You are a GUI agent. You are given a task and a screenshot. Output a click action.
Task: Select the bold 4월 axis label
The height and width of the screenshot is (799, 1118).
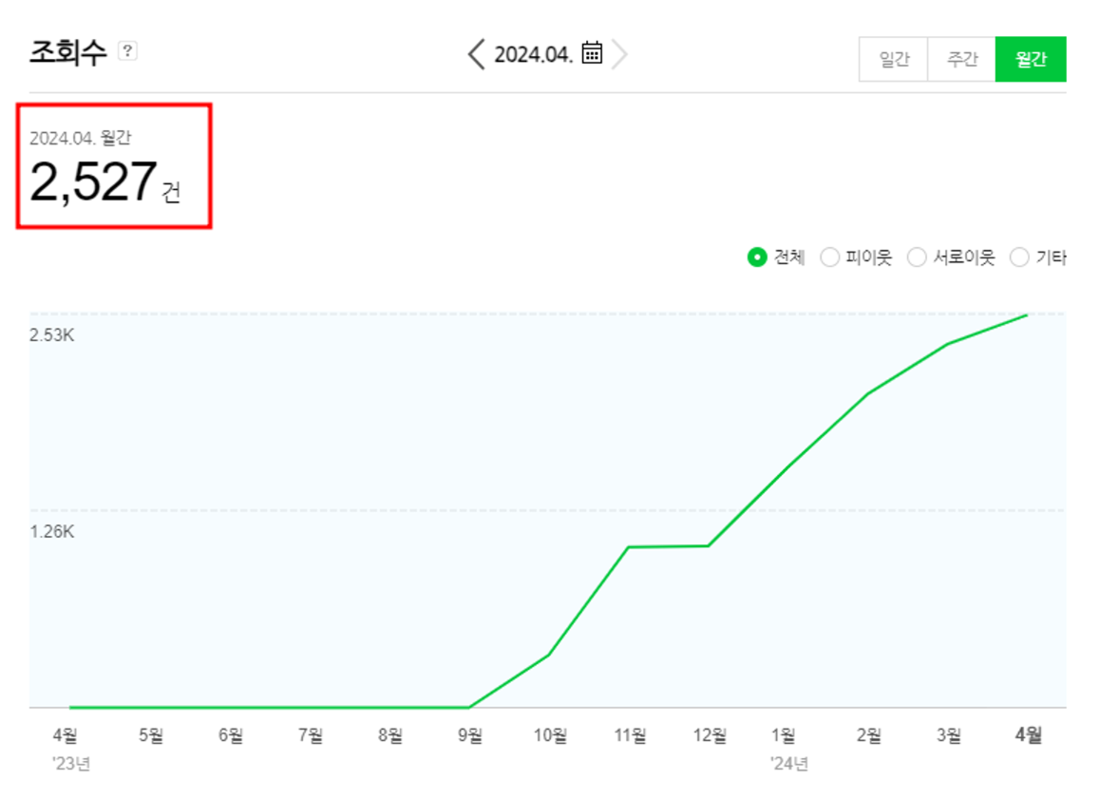[1029, 734]
